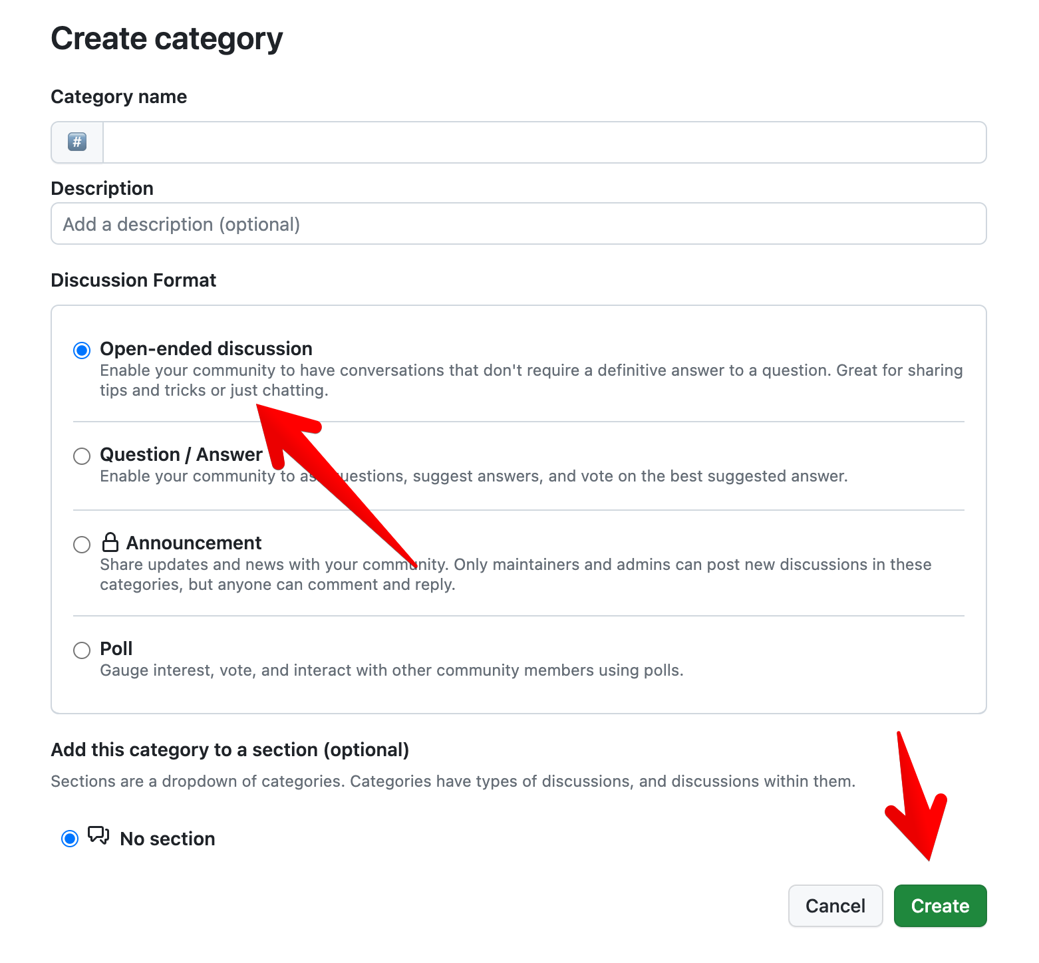The height and width of the screenshot is (963, 1039).
Task: Click the Question / Answer heading
Action: click(x=181, y=455)
